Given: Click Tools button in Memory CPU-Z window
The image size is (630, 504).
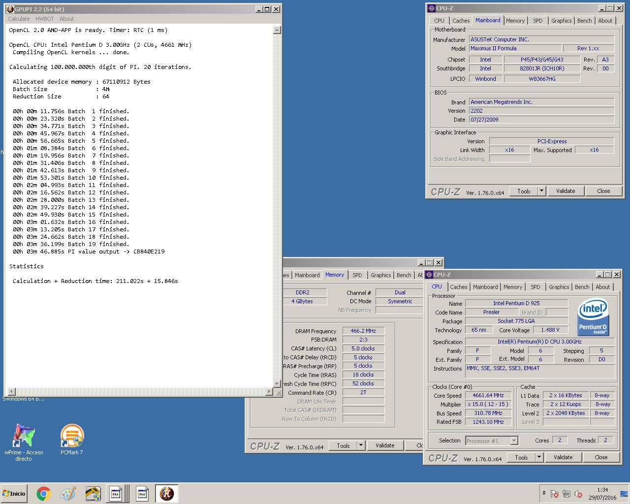Looking at the screenshot, I should point(343,445).
